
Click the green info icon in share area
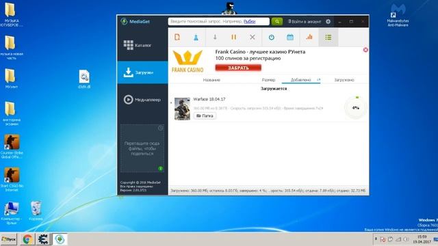point(160,169)
